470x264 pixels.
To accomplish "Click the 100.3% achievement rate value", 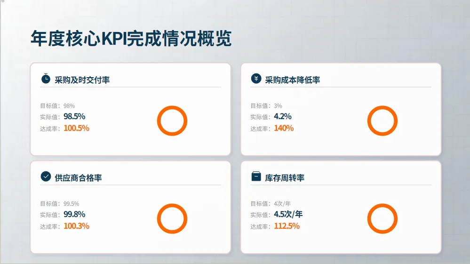I will coord(76,226).
